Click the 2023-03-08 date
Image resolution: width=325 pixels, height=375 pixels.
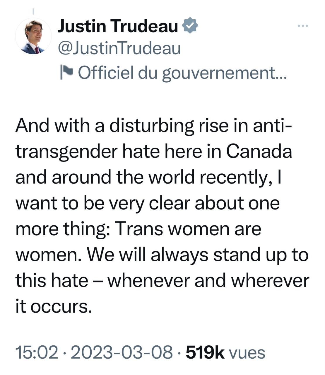click(122, 352)
